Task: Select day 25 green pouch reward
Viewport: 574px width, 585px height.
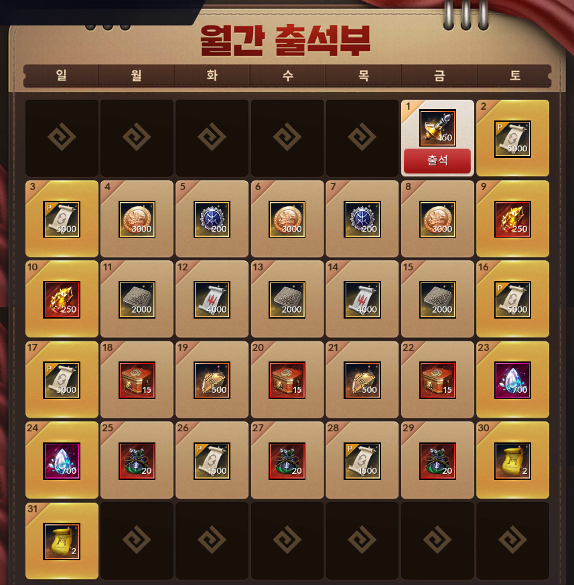Action: tap(137, 461)
